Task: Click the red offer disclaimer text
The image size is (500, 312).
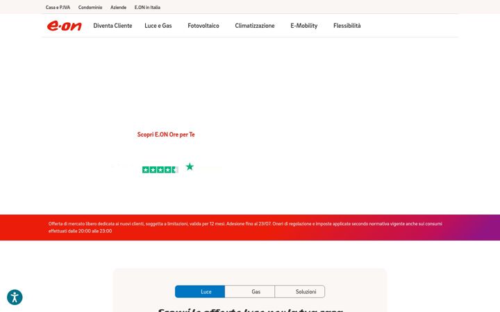Action: [x=245, y=227]
